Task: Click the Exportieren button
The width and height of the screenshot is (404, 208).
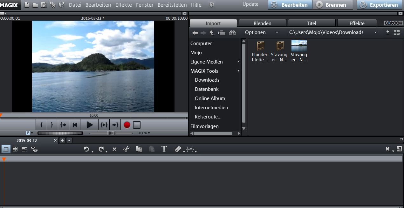Action: (x=380, y=5)
